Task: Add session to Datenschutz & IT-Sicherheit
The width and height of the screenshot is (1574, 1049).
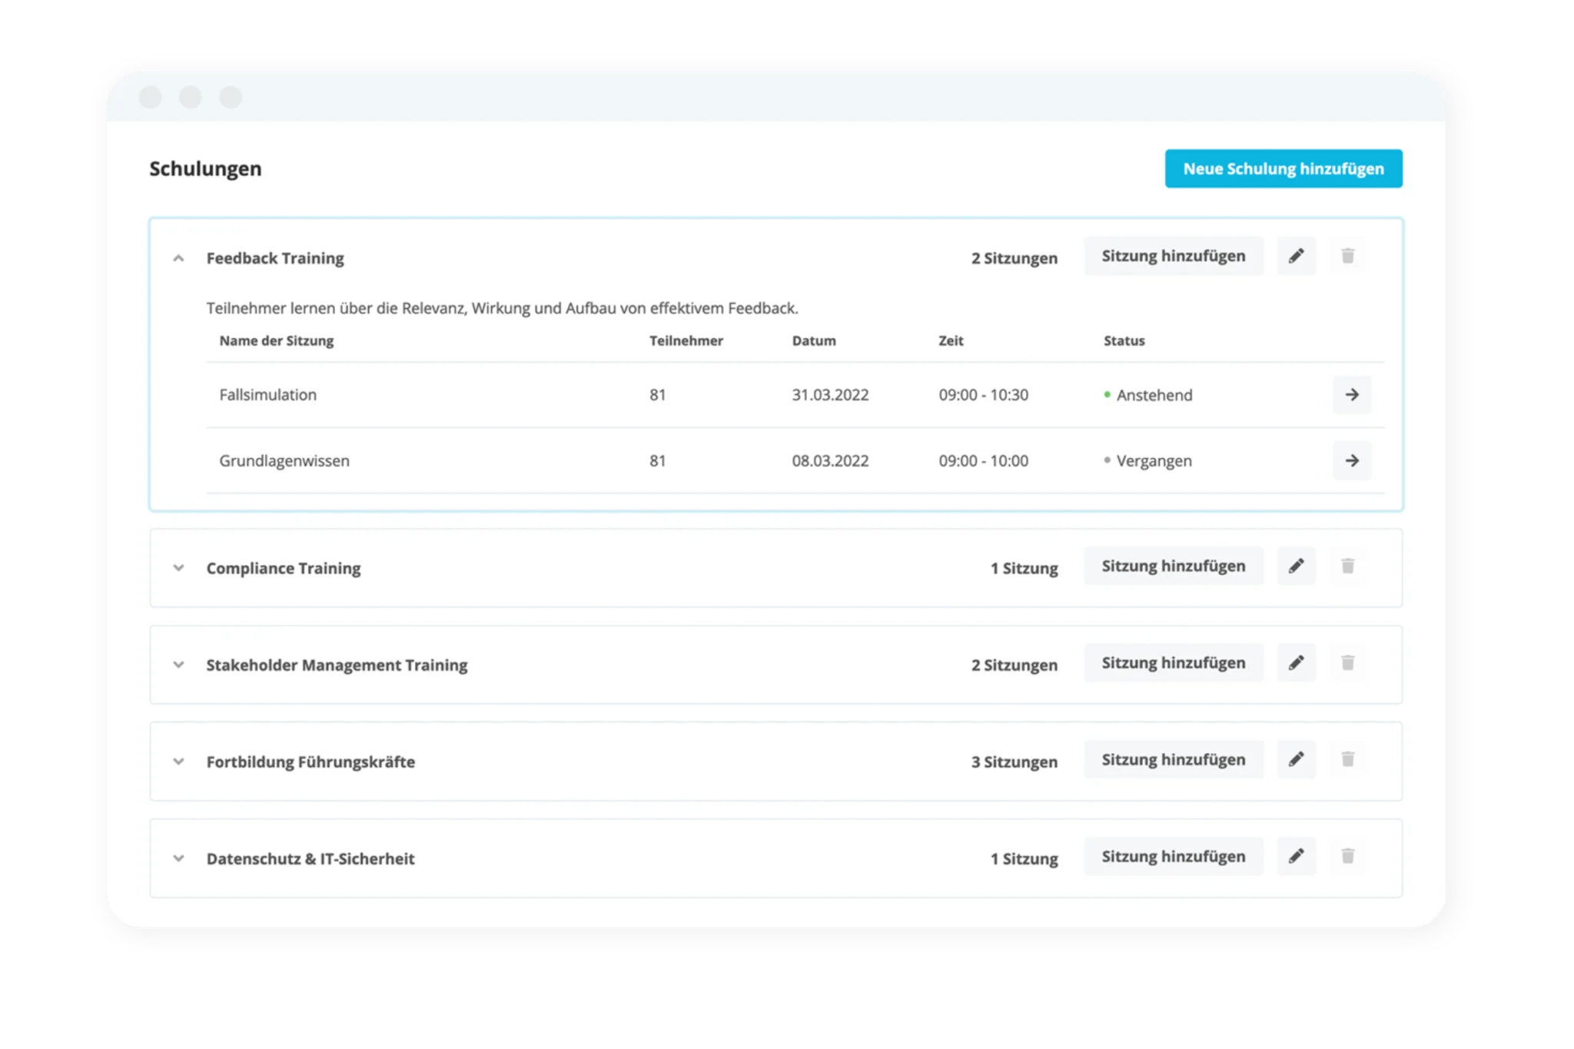Action: click(x=1174, y=856)
